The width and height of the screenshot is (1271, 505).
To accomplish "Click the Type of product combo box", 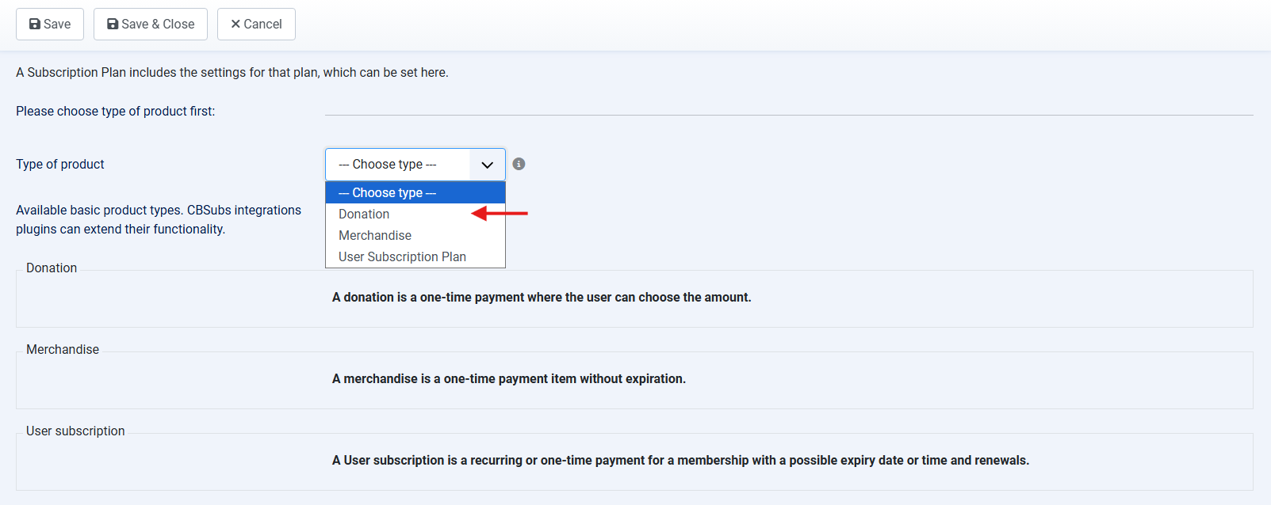I will pyautogui.click(x=397, y=165).
